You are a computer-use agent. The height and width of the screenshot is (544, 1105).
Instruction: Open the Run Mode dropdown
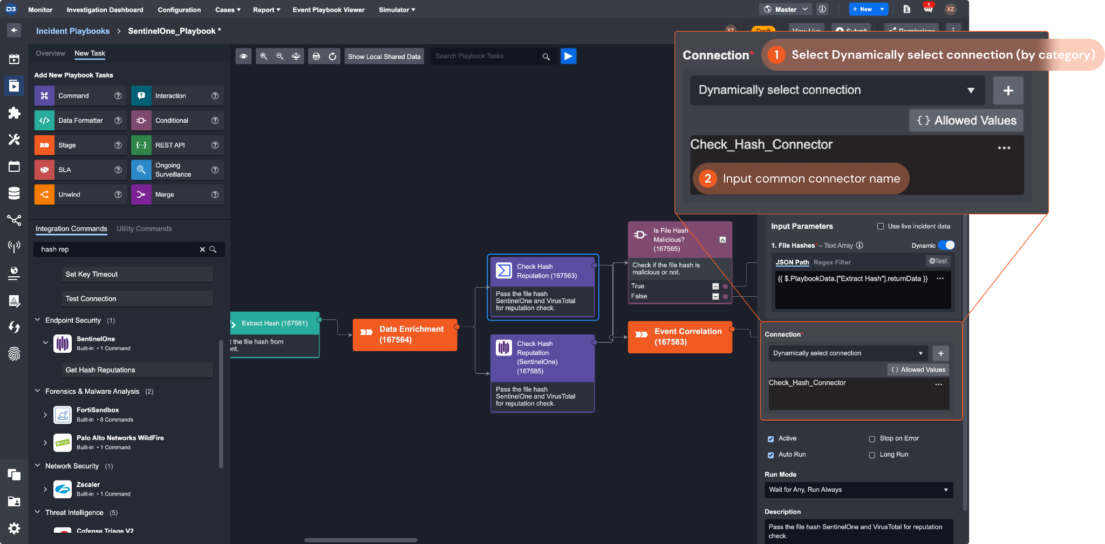pyautogui.click(x=859, y=490)
